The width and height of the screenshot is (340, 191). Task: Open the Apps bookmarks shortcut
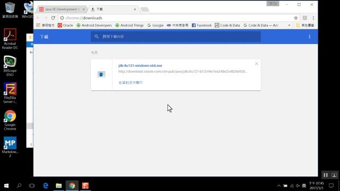coord(45,25)
